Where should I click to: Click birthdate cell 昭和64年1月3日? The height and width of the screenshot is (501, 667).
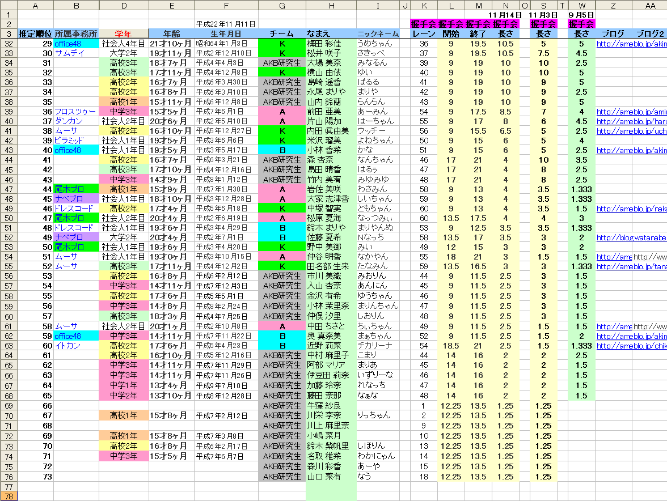226,44
